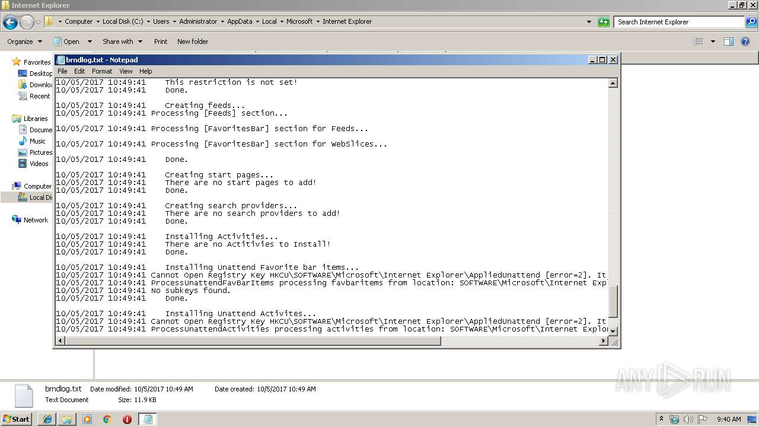Open Opera from taskbar
Image resolution: width=759 pixels, height=427 pixels.
(x=127, y=419)
